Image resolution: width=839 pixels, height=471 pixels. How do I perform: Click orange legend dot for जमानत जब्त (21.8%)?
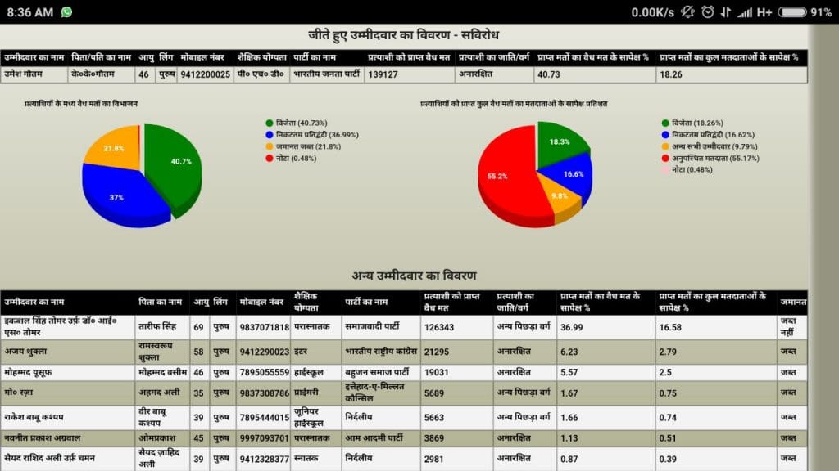tap(270, 146)
